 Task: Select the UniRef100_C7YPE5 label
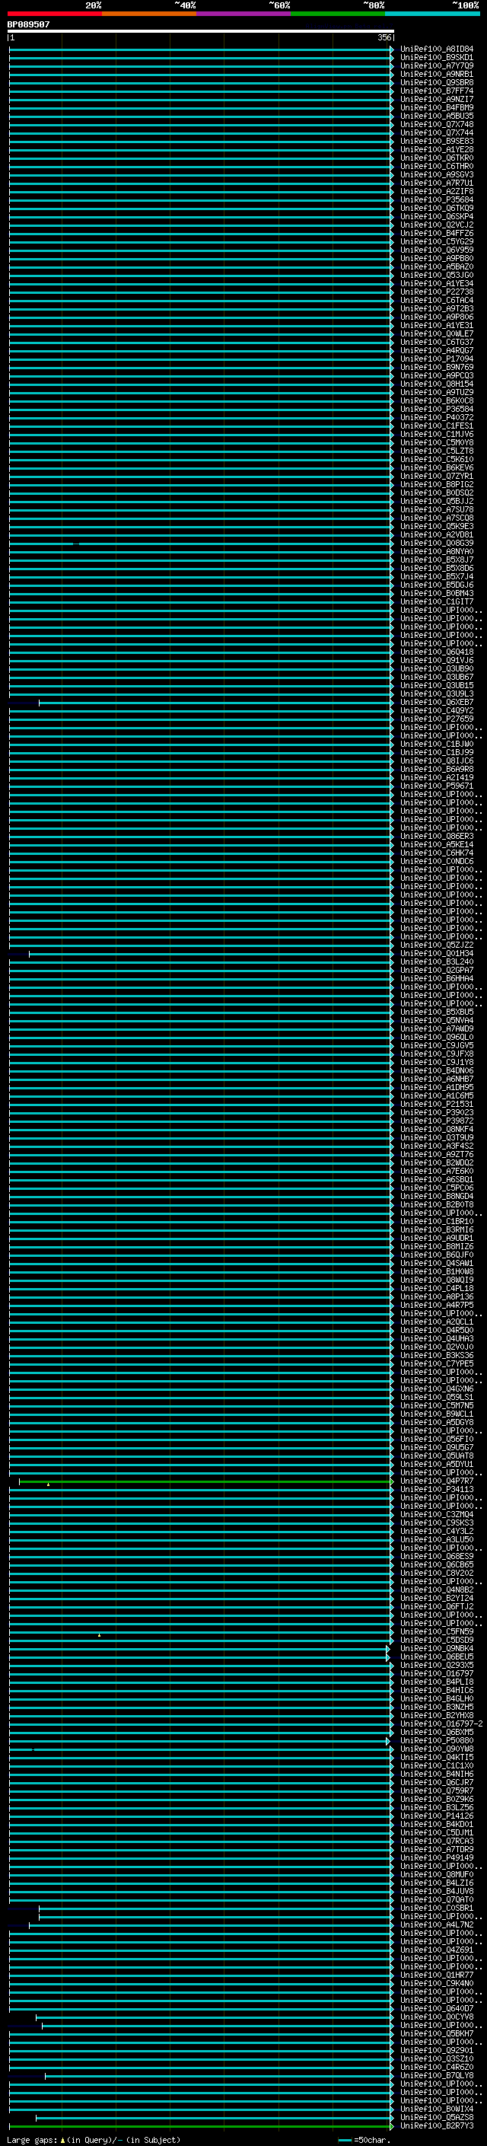pyautogui.click(x=436, y=1363)
